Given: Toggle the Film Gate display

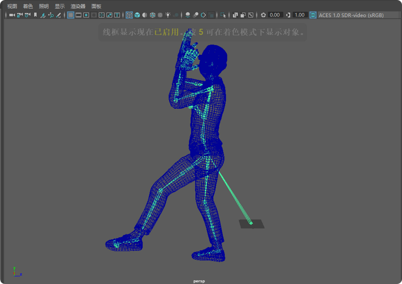Looking at the screenshot, I should (x=79, y=15).
